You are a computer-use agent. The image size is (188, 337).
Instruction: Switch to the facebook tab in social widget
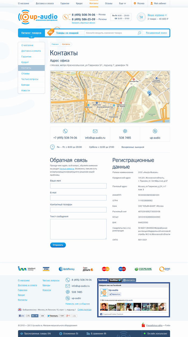click(103, 280)
